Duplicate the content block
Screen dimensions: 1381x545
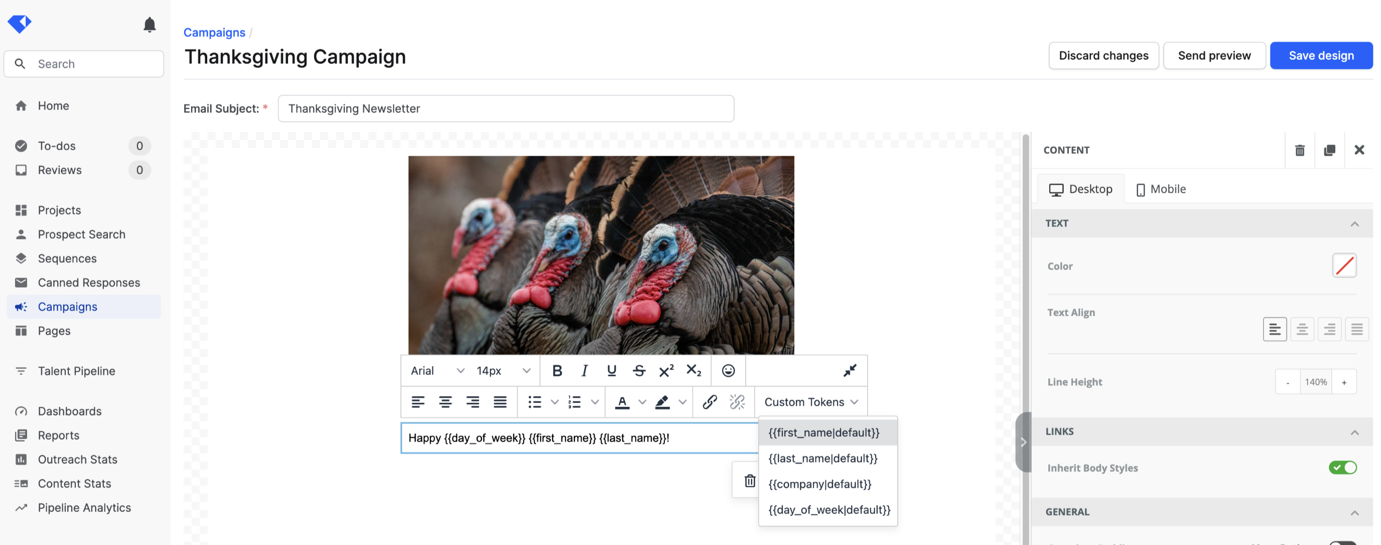coord(1329,150)
